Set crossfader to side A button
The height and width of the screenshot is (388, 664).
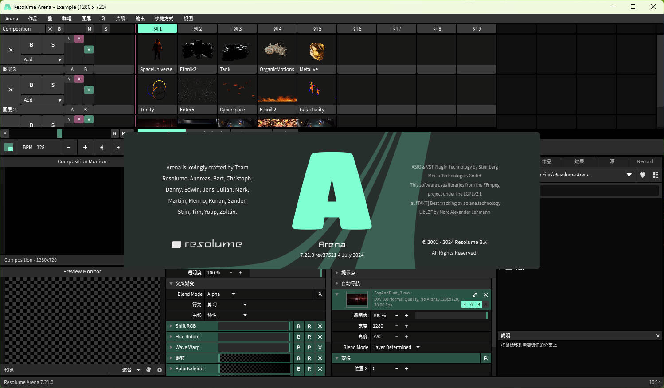(5, 133)
